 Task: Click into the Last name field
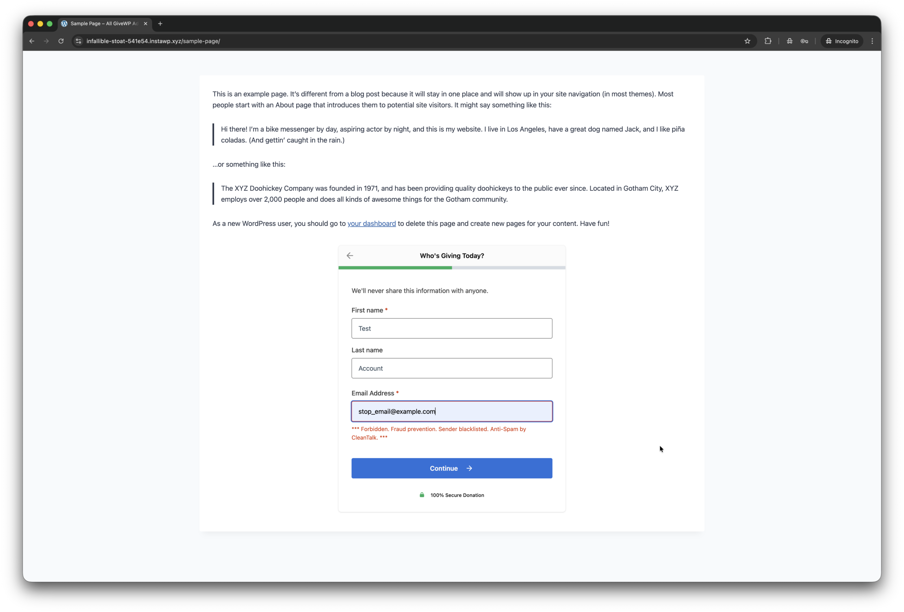(x=452, y=368)
